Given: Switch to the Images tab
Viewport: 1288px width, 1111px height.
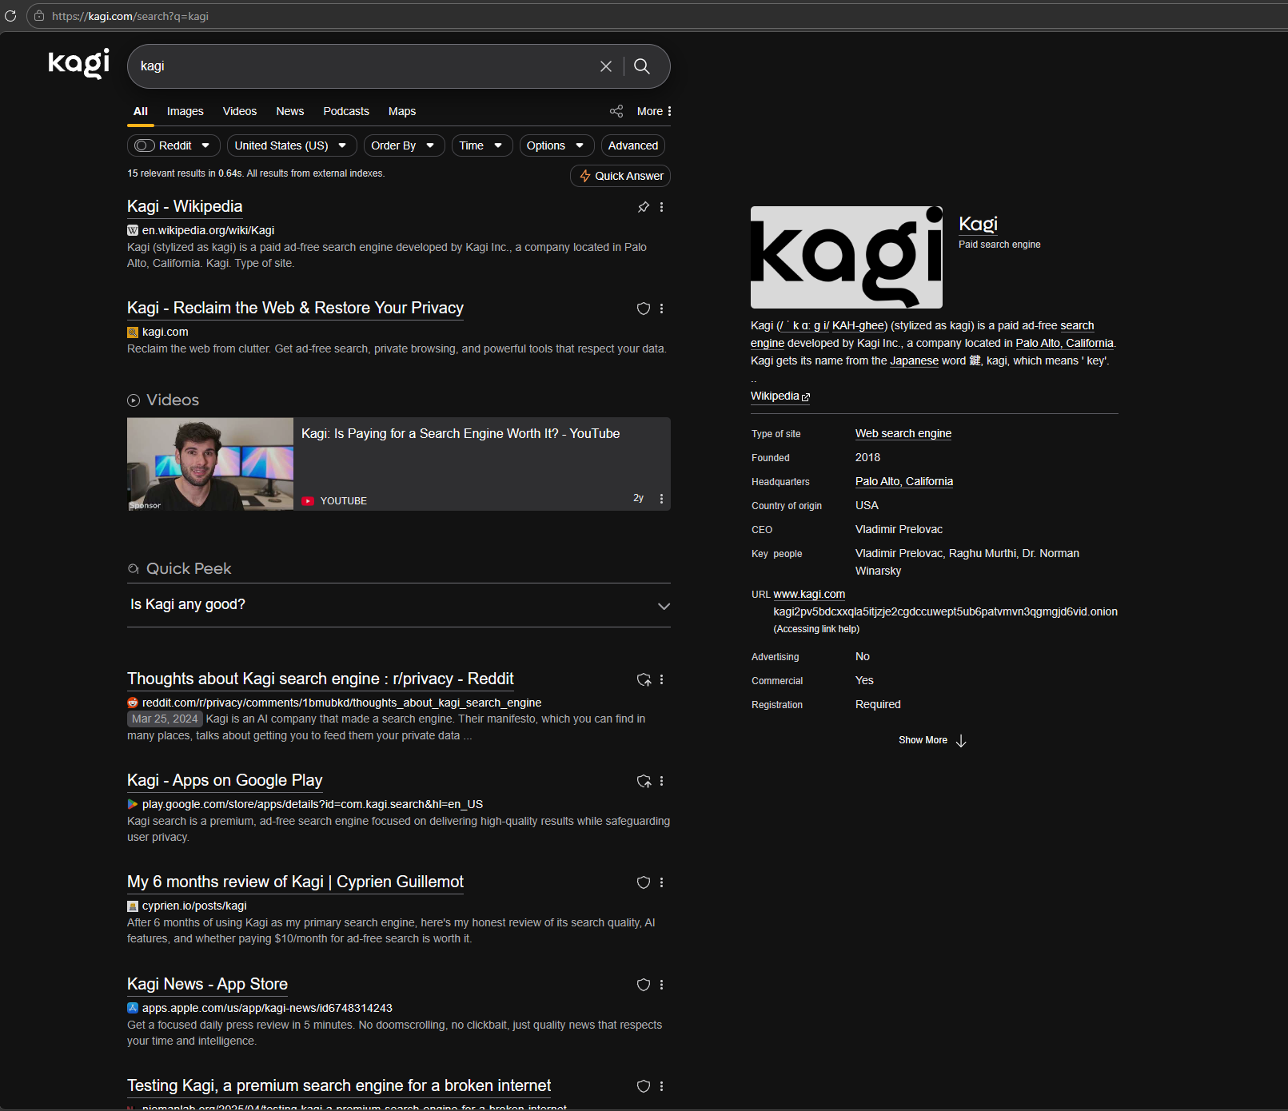Looking at the screenshot, I should [185, 111].
